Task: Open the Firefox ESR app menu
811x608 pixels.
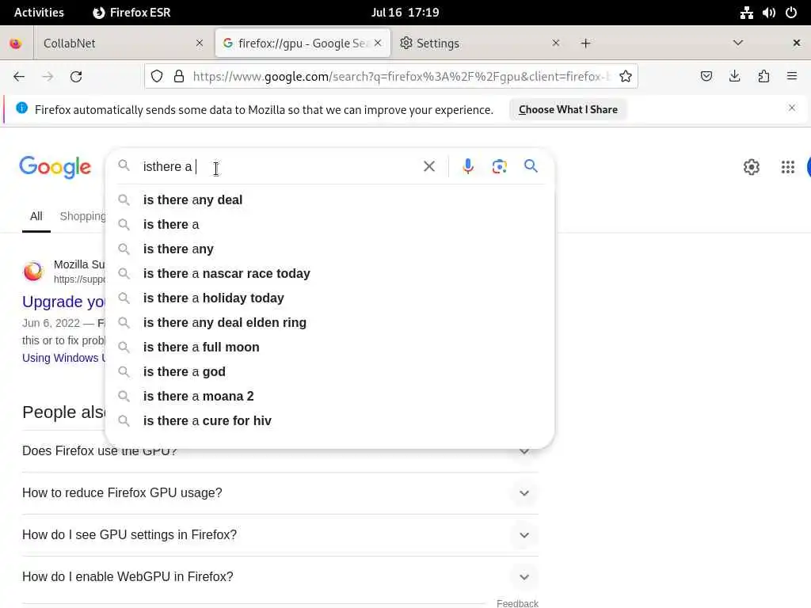Action: (x=132, y=13)
